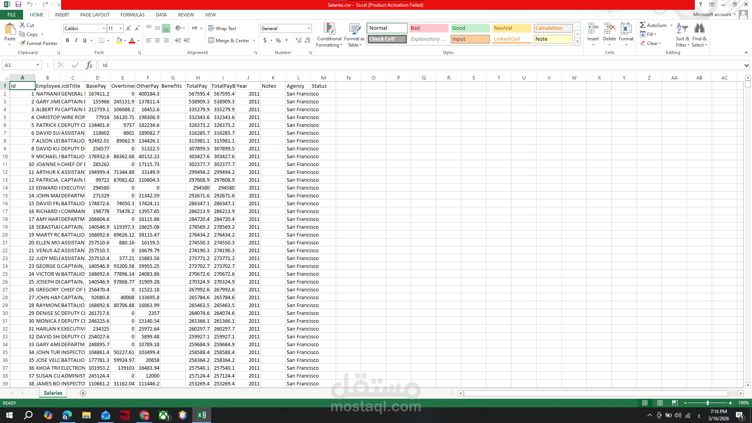
Task: Apply the Good cell style
Action: [470, 28]
